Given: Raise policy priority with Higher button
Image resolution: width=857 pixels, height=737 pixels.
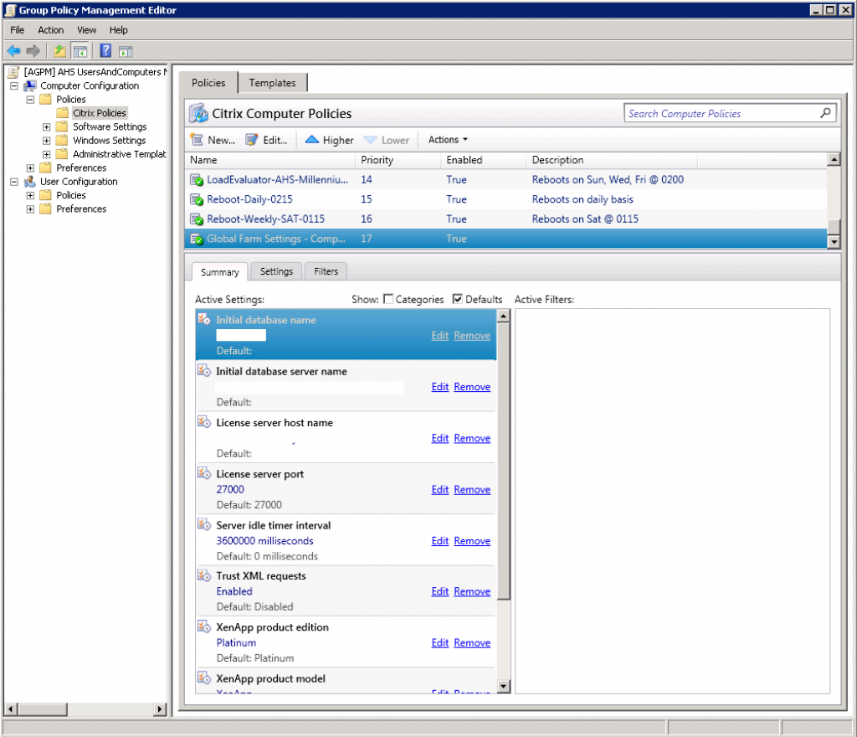Looking at the screenshot, I should pyautogui.click(x=329, y=140).
